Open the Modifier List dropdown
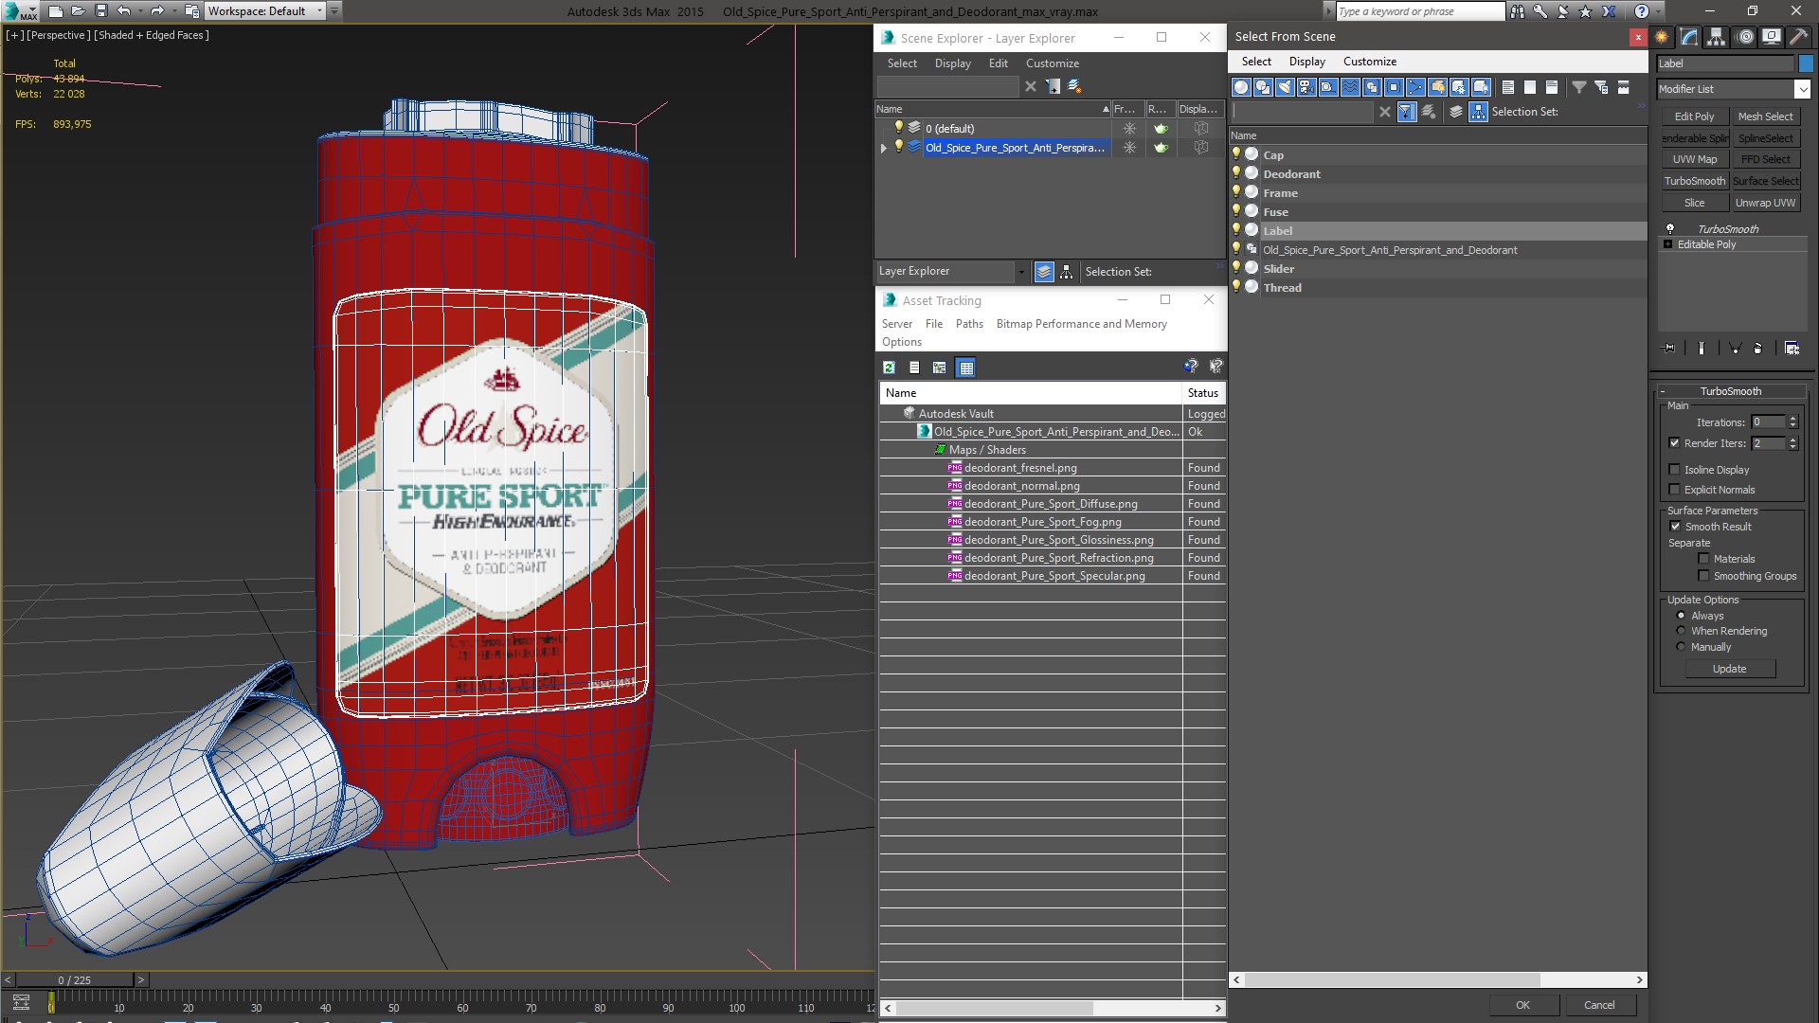This screenshot has height=1023, width=1819. tap(1802, 89)
